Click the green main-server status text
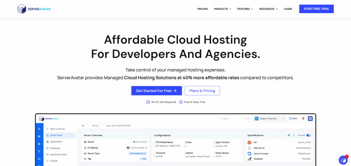Image resolution: width=351 pixels, height=166 pixels. (141, 142)
